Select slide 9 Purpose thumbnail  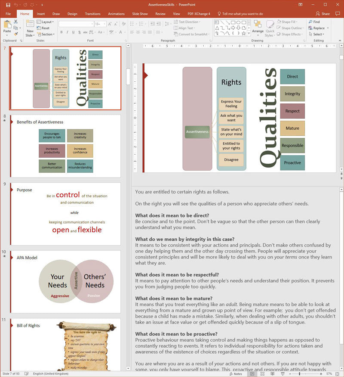point(65,214)
